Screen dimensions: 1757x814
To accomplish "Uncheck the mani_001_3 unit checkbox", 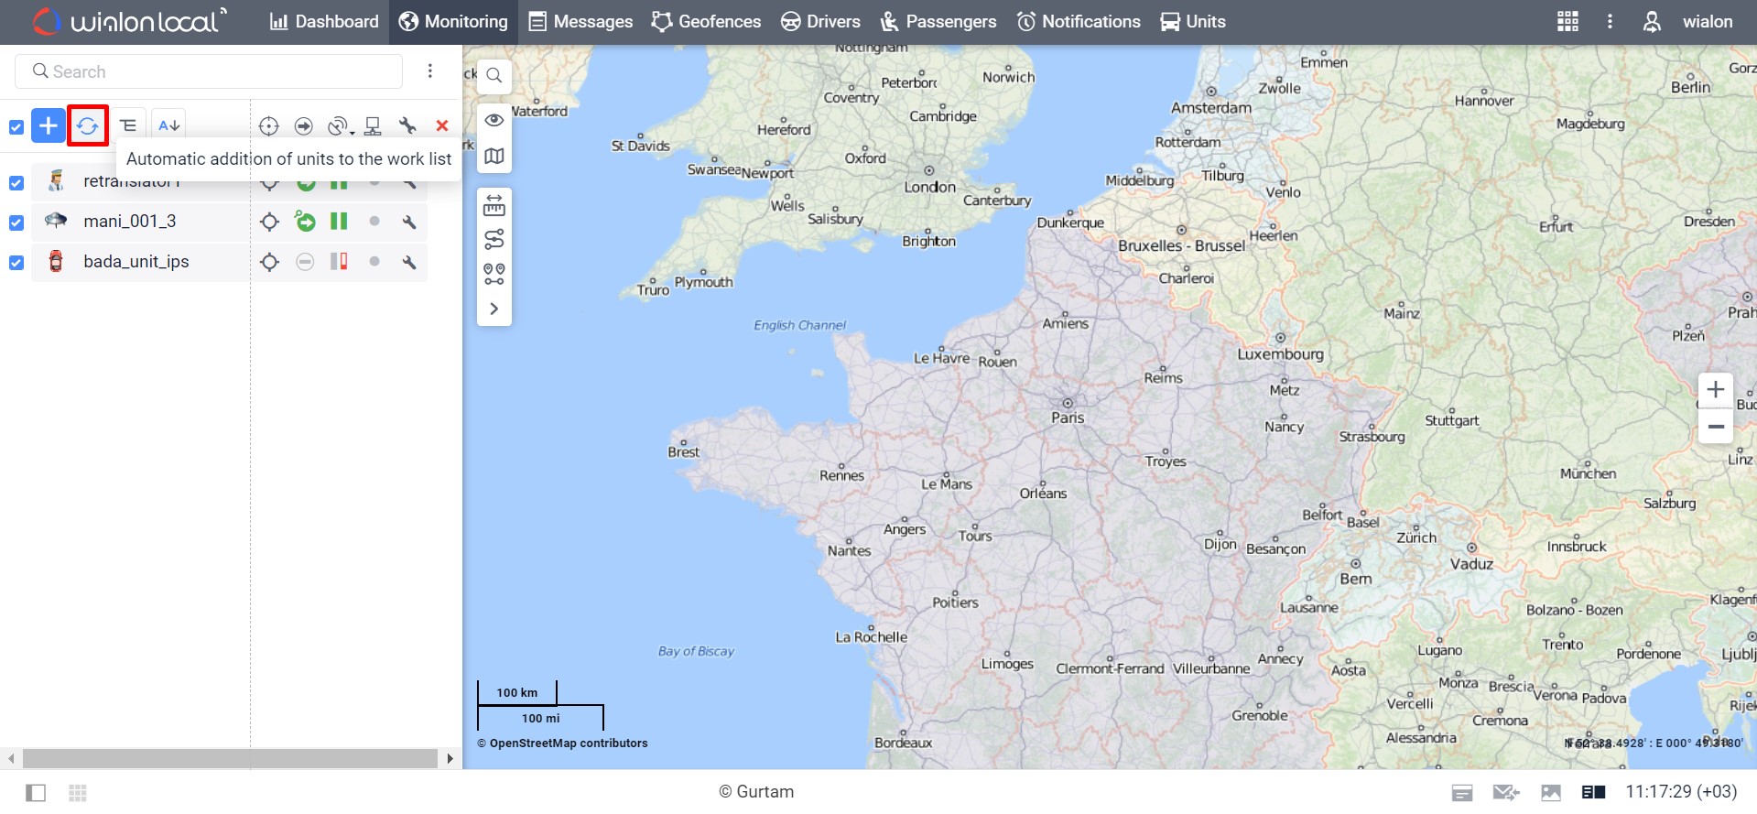I will [16, 222].
